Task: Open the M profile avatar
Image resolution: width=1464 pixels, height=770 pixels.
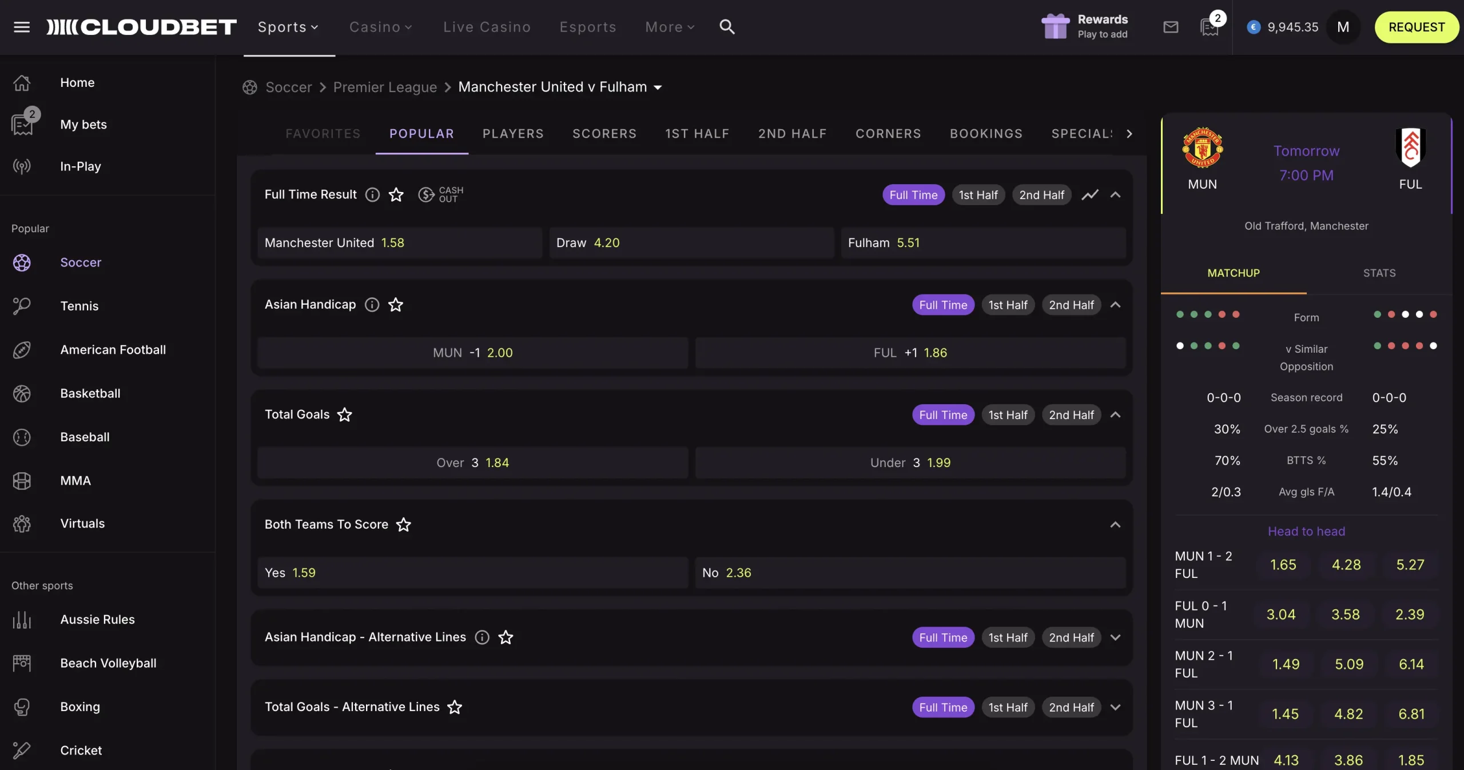Action: [1343, 27]
